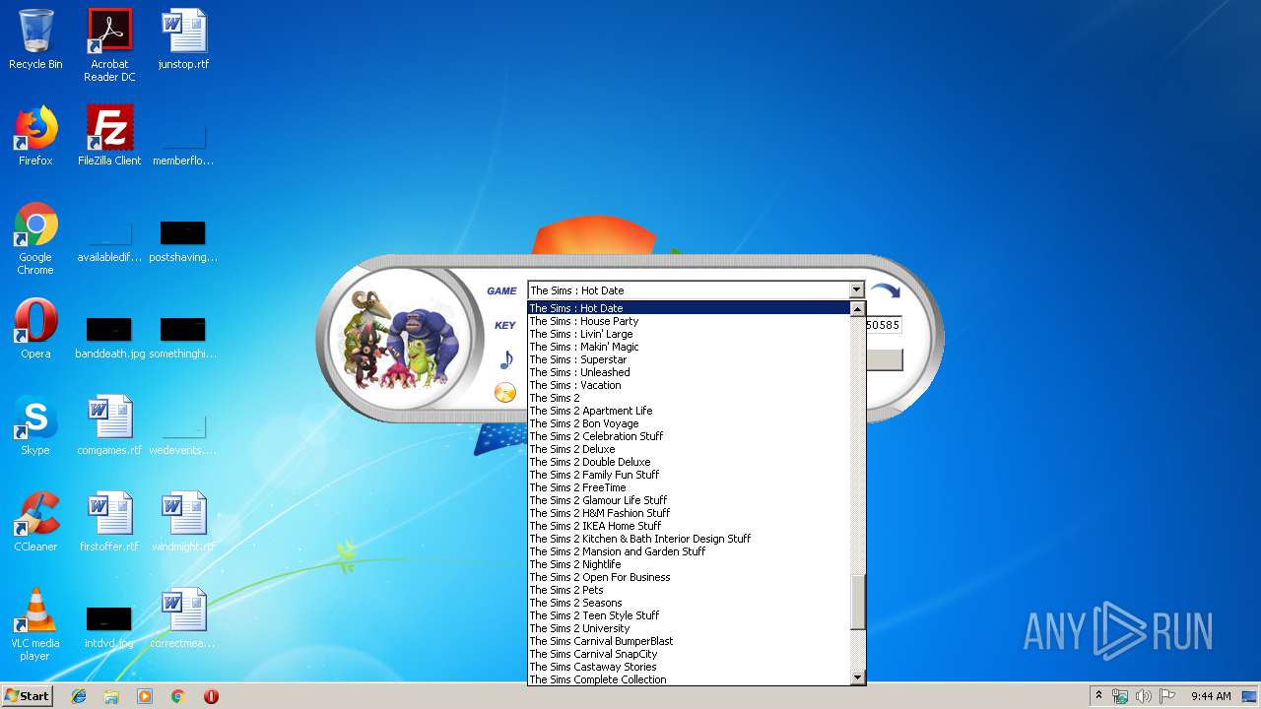Viewport: 1261px width, 709px height.
Task: Click the list scrollbar up arrow
Action: [x=857, y=309]
